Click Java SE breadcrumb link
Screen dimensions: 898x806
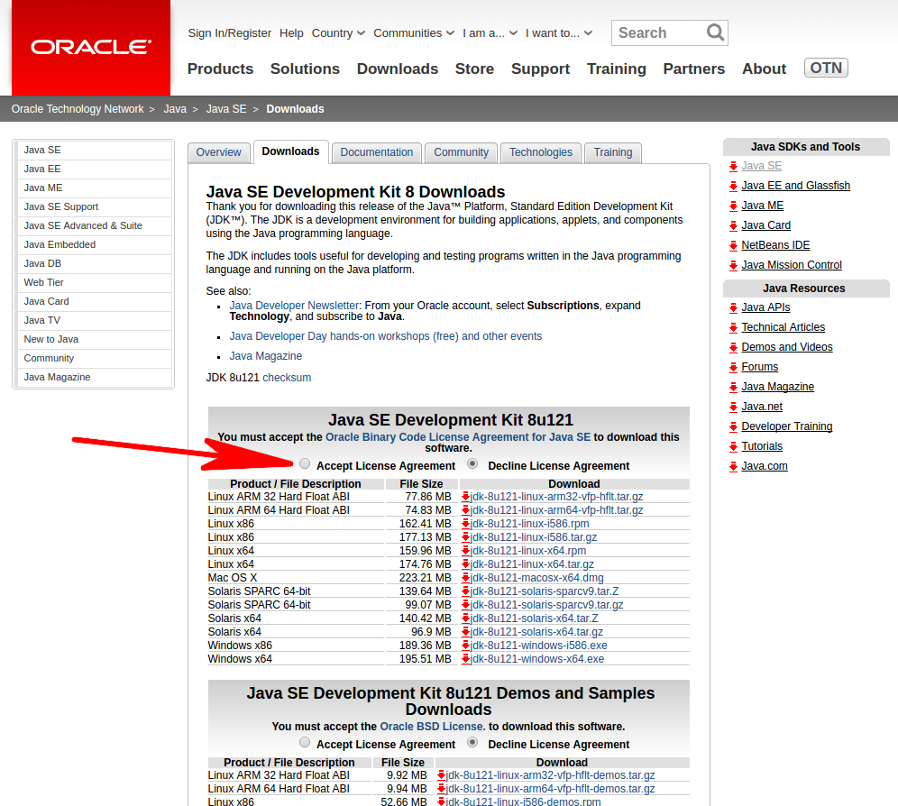coord(226,109)
